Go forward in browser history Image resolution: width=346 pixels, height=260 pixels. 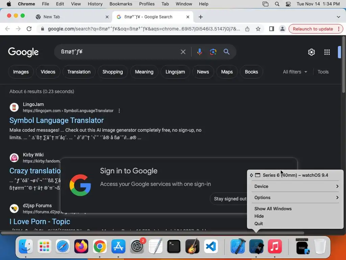[18, 29]
